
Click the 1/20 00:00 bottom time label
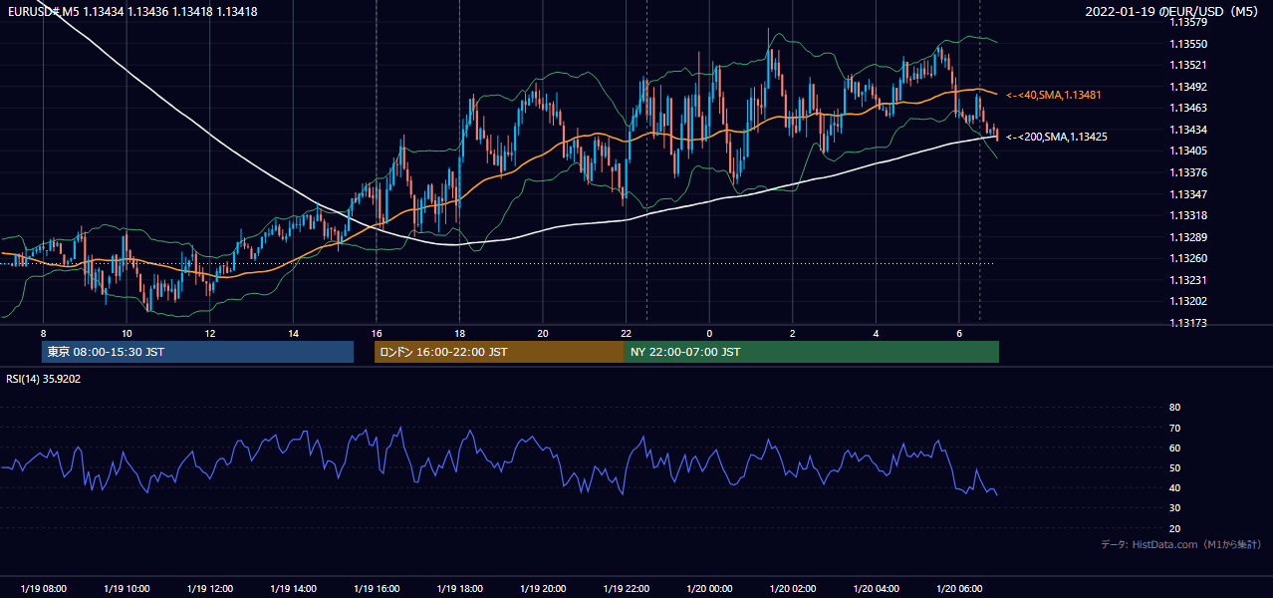click(x=708, y=589)
